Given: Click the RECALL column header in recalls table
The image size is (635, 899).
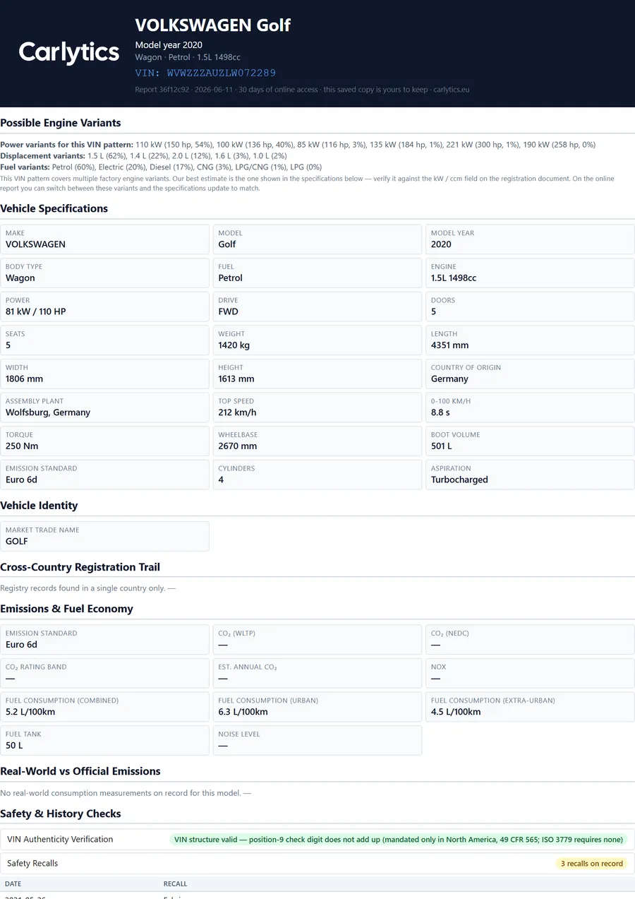Looking at the screenshot, I should (x=175, y=884).
